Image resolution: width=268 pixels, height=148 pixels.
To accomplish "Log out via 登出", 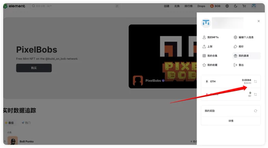I will coord(238,65).
